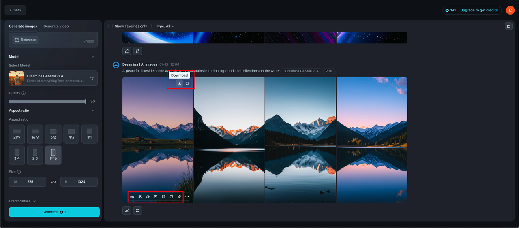Collapse the Aspect ratio section
The image size is (519, 228).
point(92,111)
